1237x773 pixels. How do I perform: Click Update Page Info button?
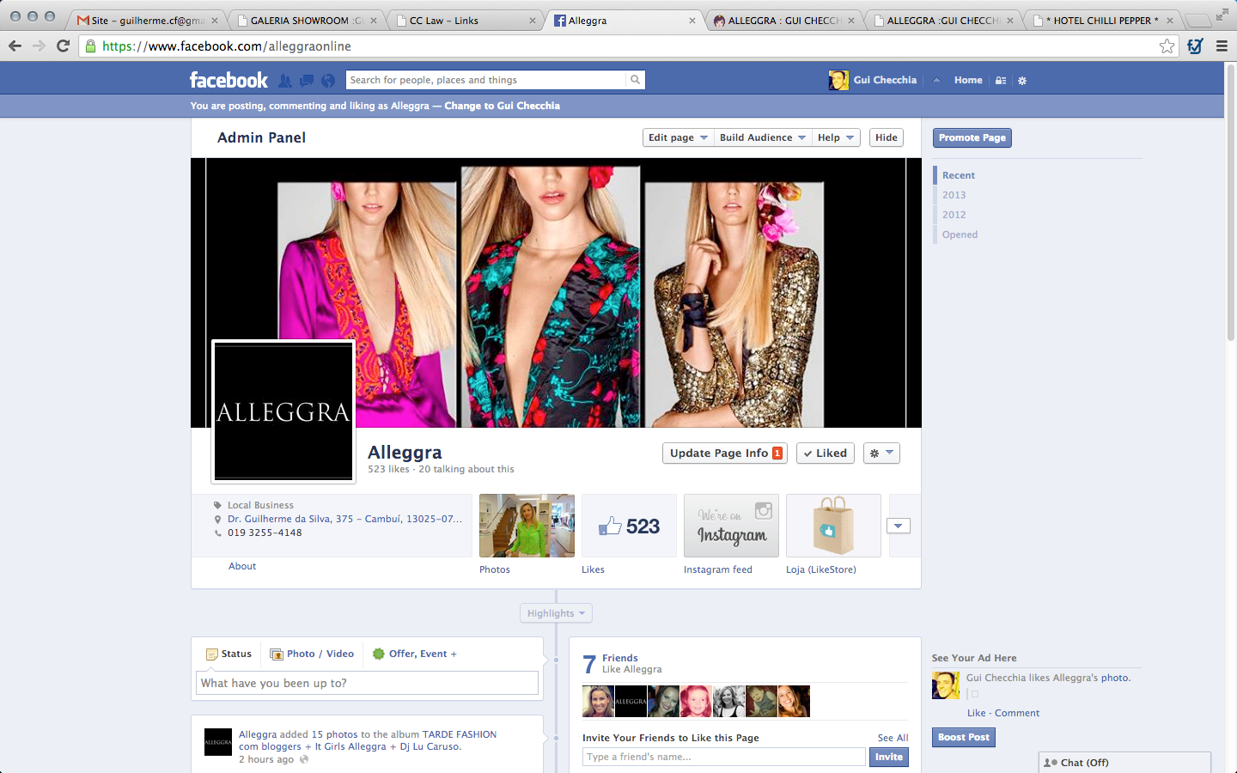click(x=725, y=453)
